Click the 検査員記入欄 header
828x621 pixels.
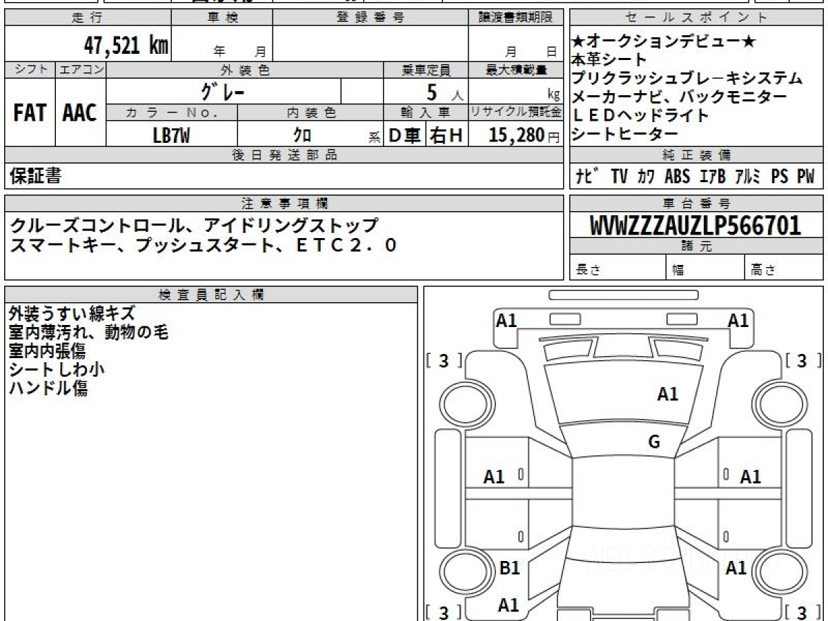pyautogui.click(x=211, y=294)
